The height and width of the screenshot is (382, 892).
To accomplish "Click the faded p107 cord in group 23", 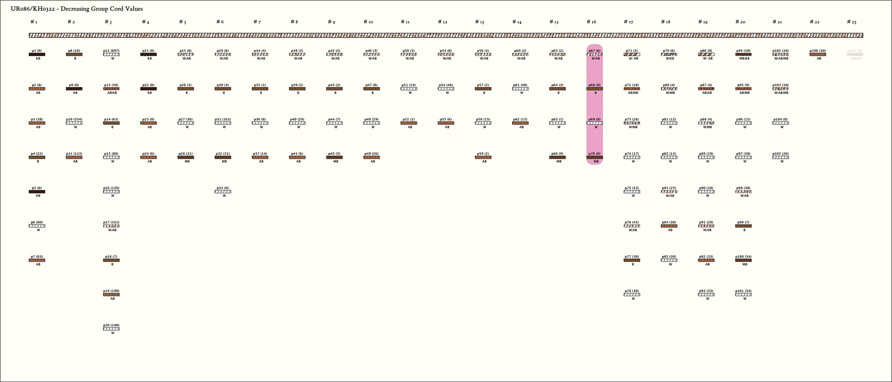I will pos(855,54).
